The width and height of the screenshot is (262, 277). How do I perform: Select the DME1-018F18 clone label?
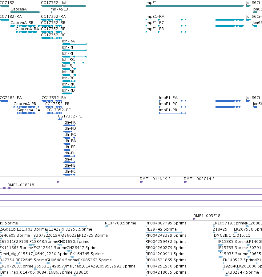click(21, 185)
